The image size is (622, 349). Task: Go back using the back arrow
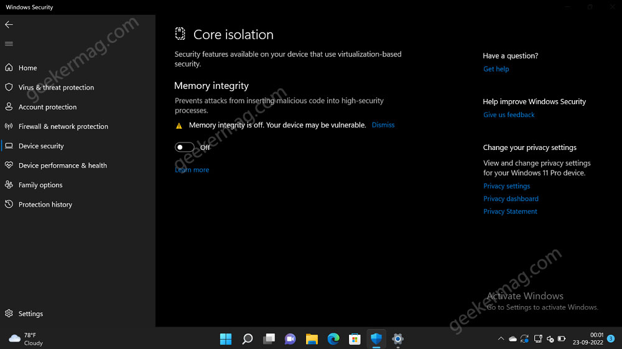9,25
